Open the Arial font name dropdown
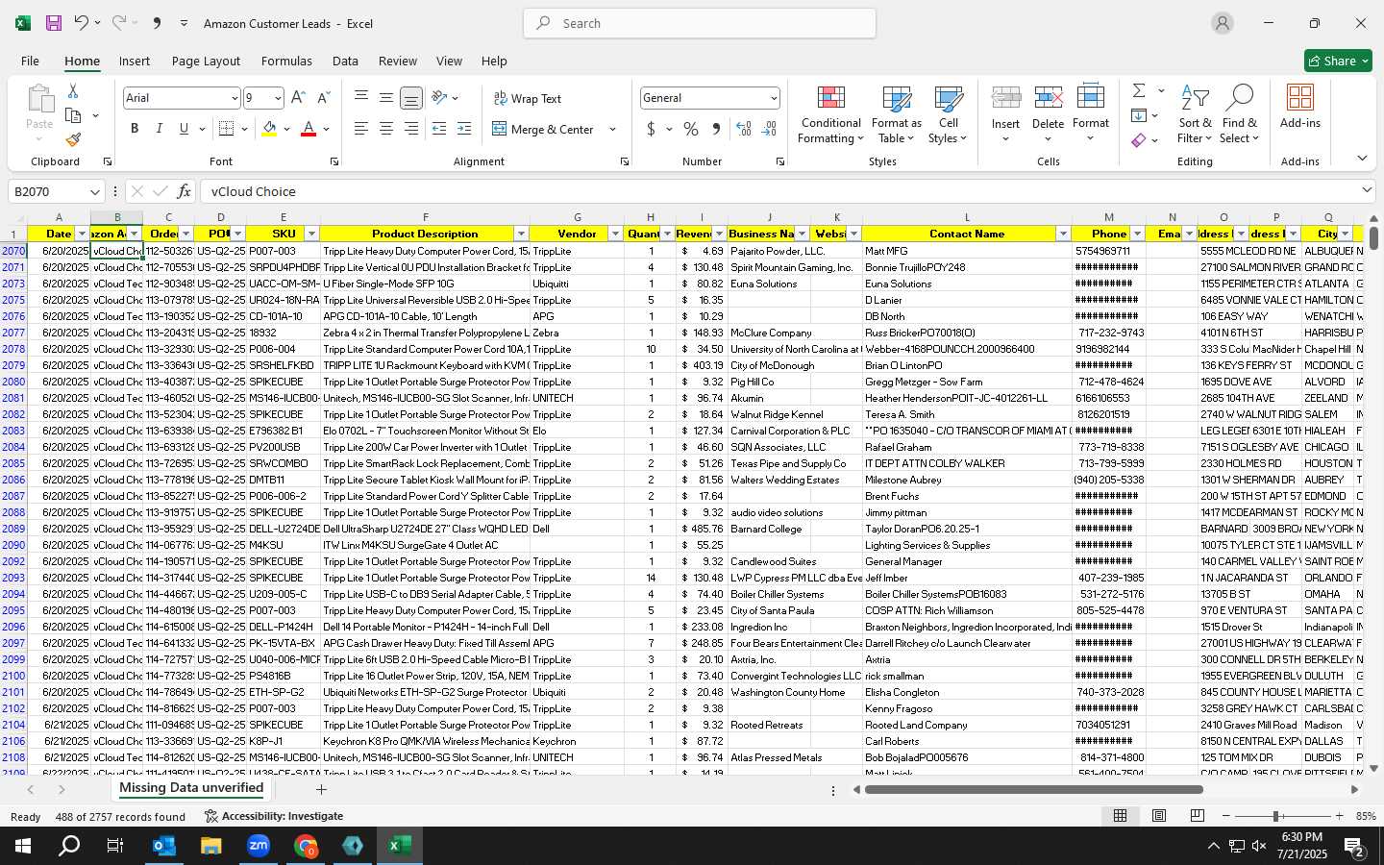Screen dimensions: 1384x865 tap(234, 98)
